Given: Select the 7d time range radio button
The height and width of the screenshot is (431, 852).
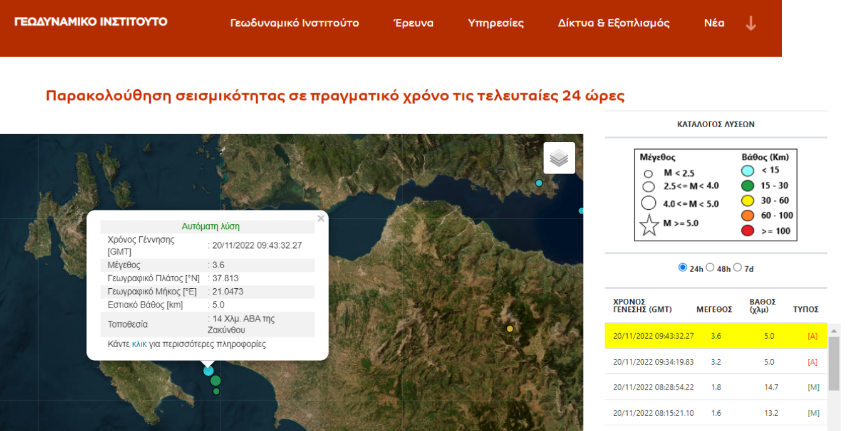Looking at the screenshot, I should pyautogui.click(x=737, y=267).
